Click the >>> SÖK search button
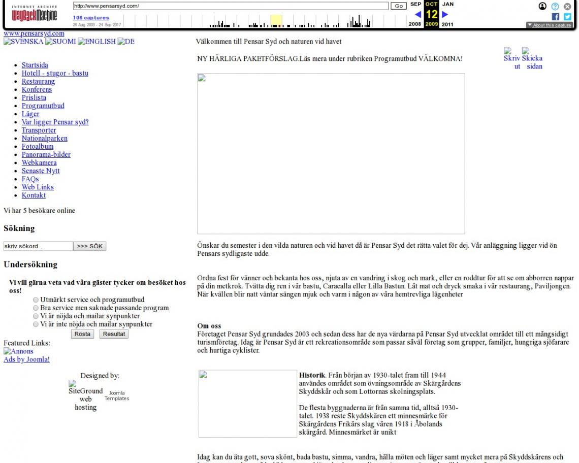 click(x=90, y=246)
